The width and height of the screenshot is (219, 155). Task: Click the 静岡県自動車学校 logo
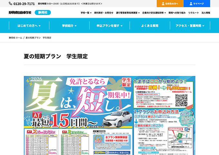click(x=20, y=13)
